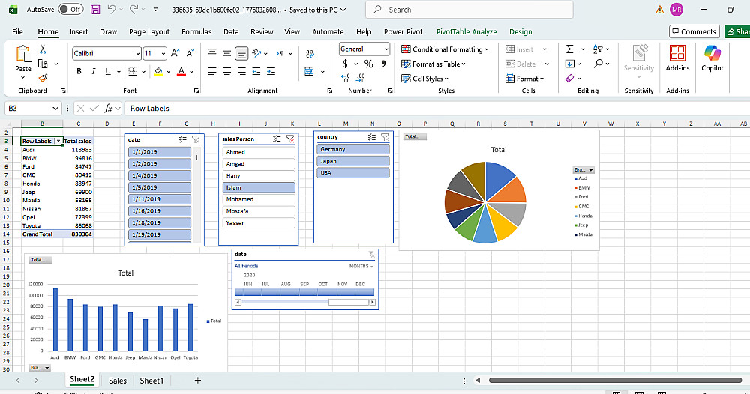
Task: Open the Row Labels filter dropdown
Action: pyautogui.click(x=58, y=142)
